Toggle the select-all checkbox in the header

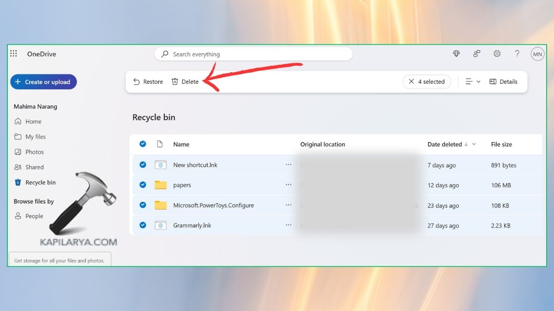click(x=143, y=144)
